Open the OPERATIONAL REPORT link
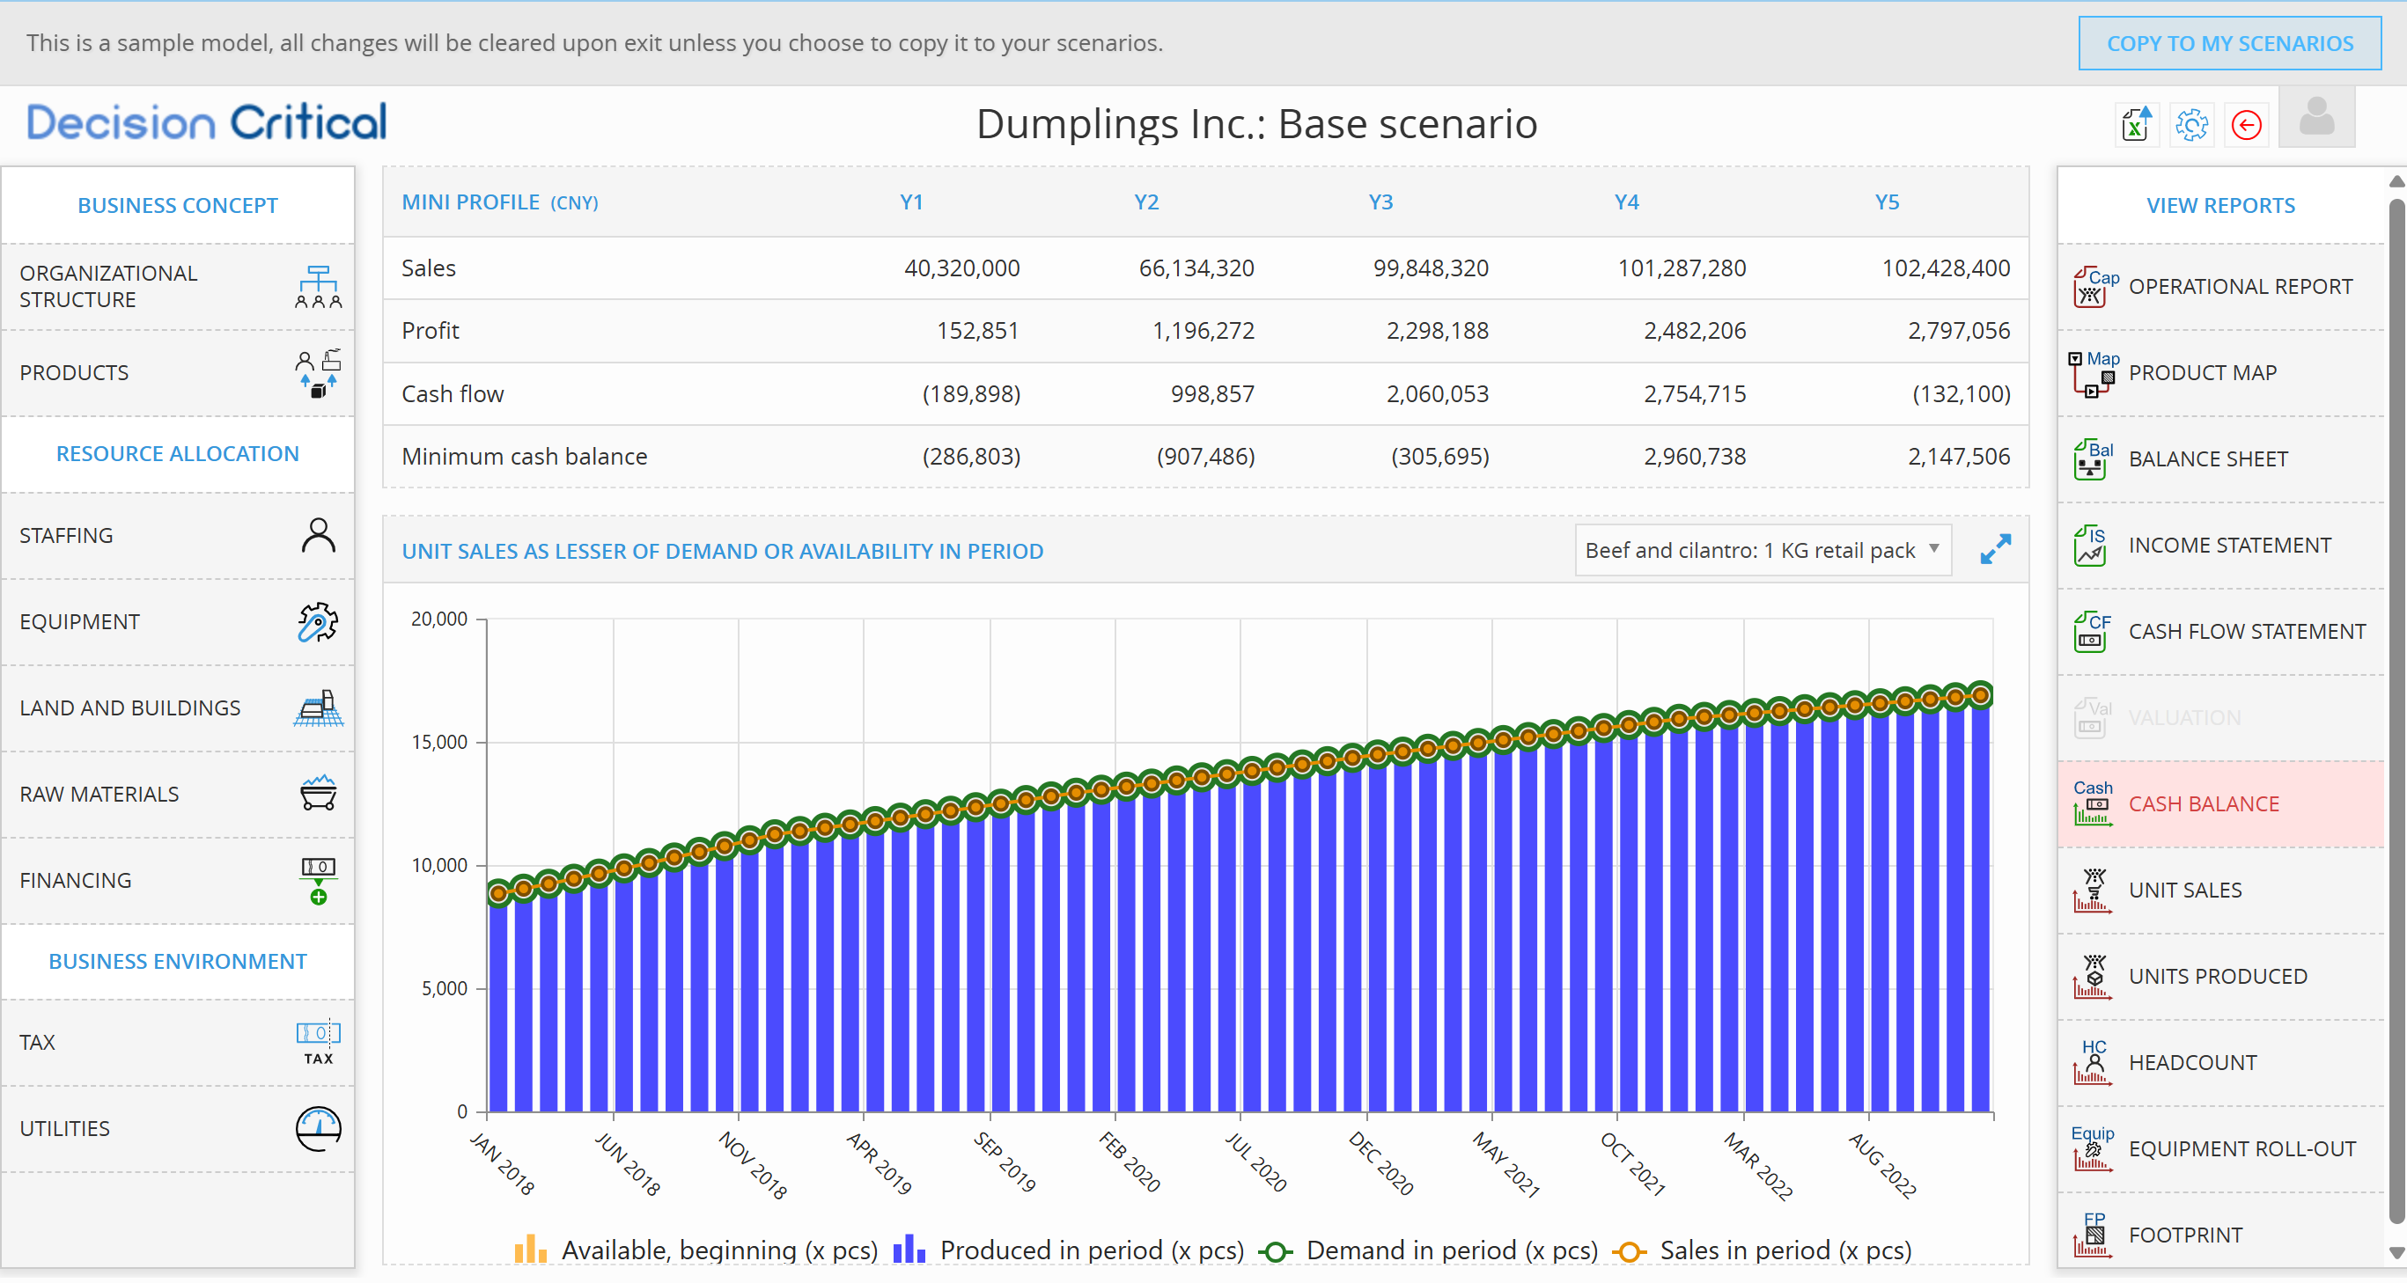Screen dimensions: 2407x1283 (2221, 287)
